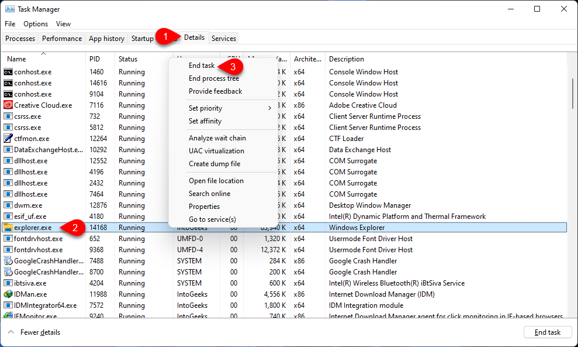
Task: Click the IDMan.exe globe icon
Action: [x=8, y=294]
